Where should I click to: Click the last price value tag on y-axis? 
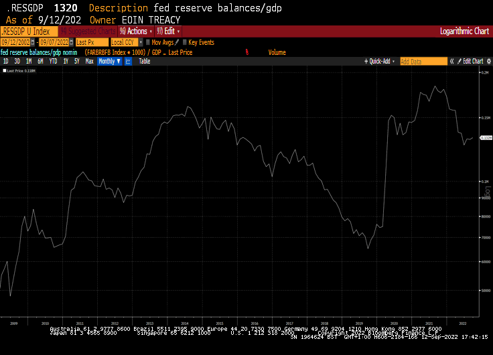[486, 138]
